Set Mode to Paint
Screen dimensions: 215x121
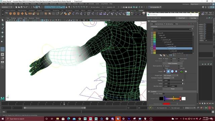click(x=164, y=58)
